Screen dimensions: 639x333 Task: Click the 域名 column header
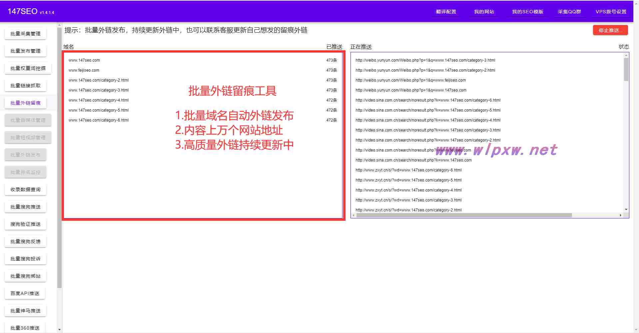click(x=69, y=47)
